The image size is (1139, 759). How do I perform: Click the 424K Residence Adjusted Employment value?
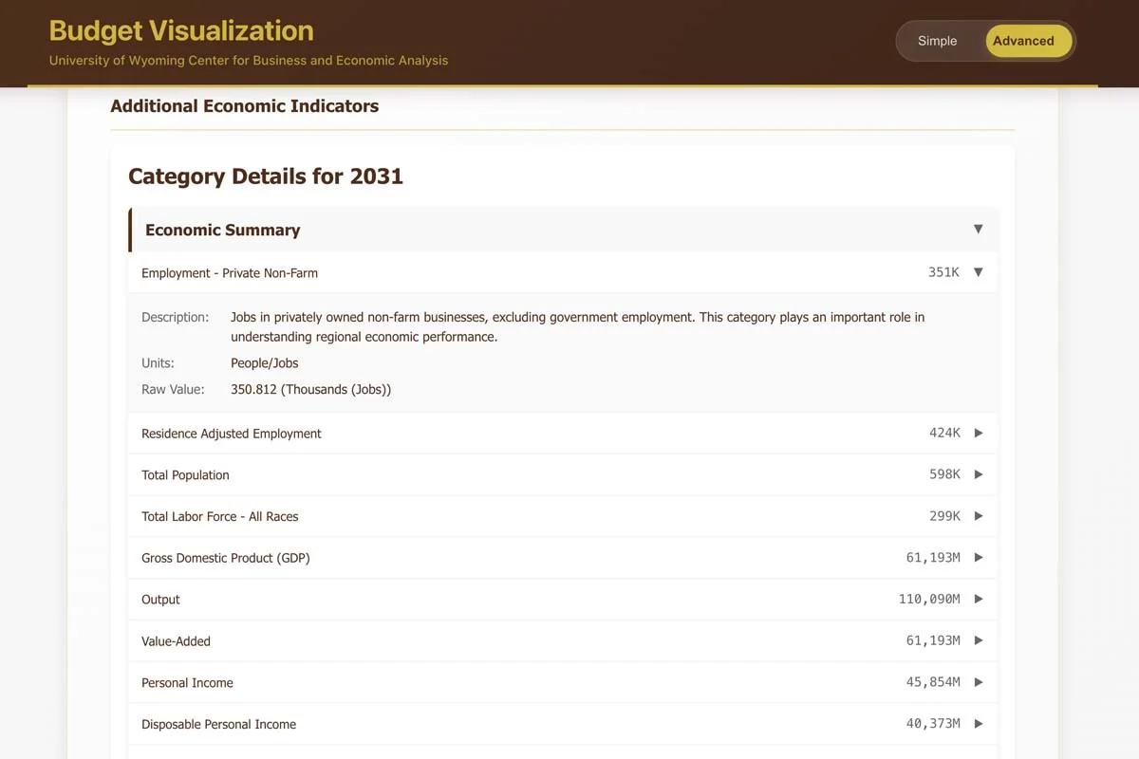[x=943, y=433]
